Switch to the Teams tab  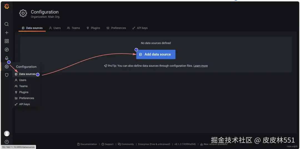[73, 28]
